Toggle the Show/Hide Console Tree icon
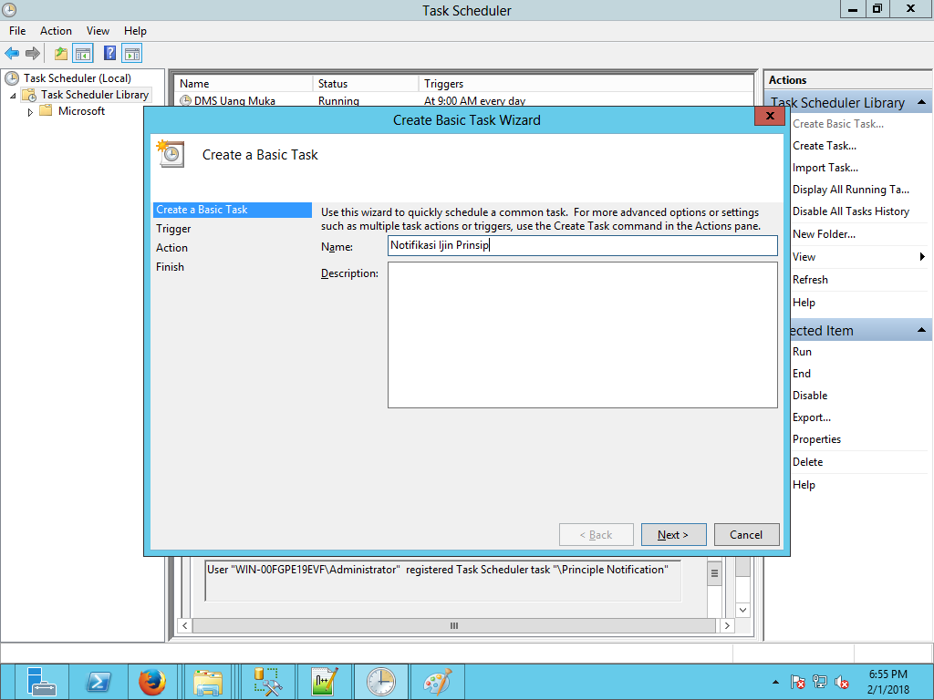Viewport: 934px width, 700px height. click(x=83, y=53)
